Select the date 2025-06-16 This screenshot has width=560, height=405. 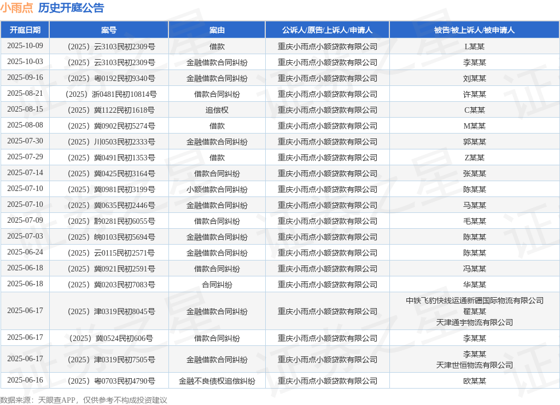tap(25, 380)
